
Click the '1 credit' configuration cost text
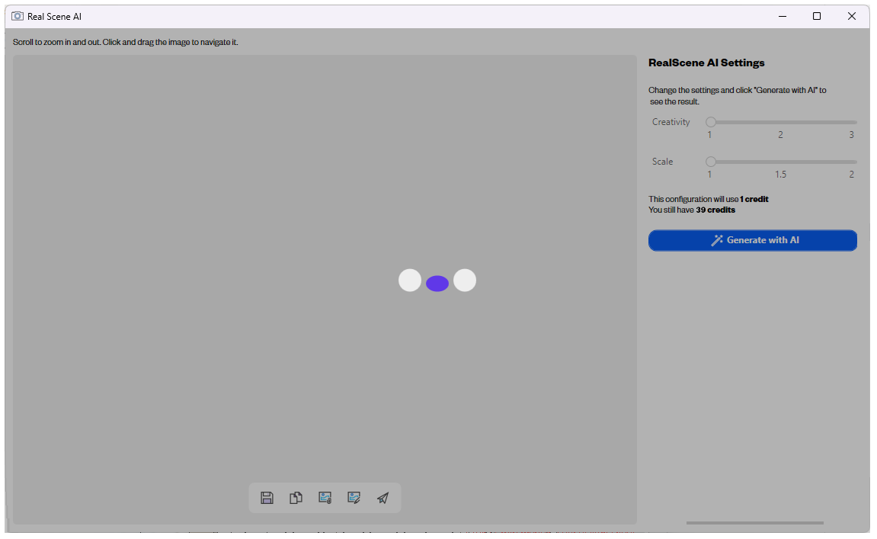[754, 199]
